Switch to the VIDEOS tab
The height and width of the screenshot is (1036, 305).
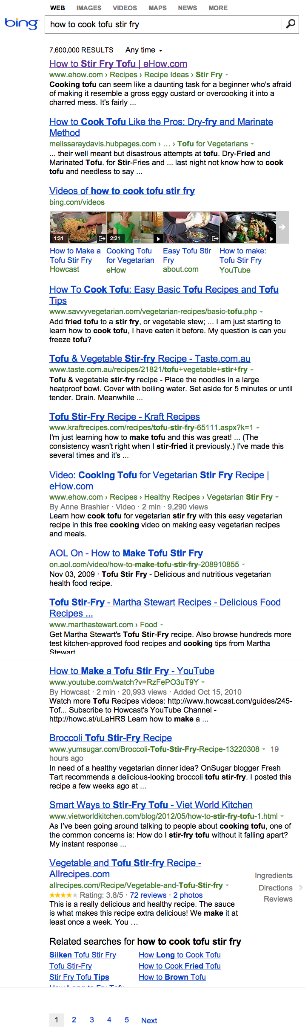click(x=125, y=8)
